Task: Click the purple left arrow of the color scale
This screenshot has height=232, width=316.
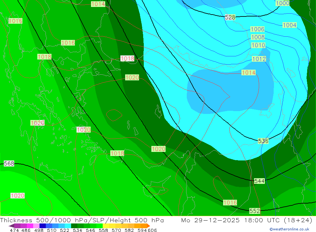Action: 11,226
